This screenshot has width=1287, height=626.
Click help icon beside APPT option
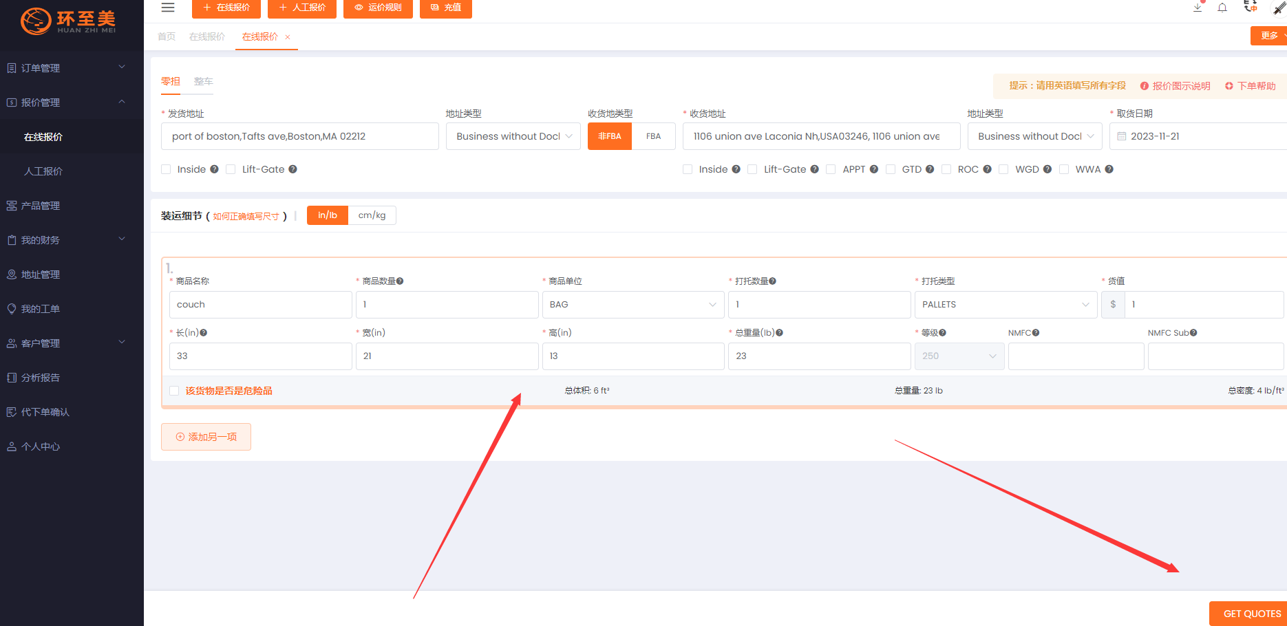coord(874,169)
